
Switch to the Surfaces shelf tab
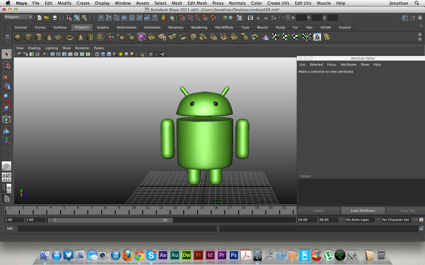click(x=60, y=27)
